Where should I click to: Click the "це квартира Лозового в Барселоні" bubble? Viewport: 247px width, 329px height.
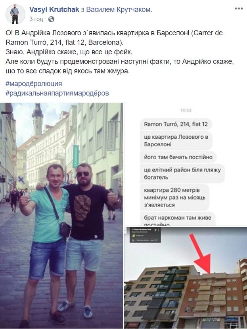pyautogui.click(x=176, y=141)
